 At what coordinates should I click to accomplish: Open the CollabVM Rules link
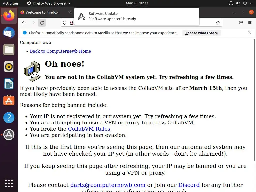[x=89, y=129]
